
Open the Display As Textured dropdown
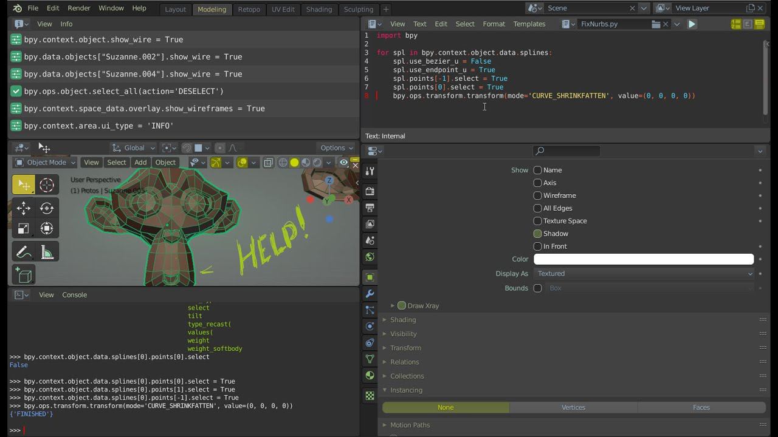click(x=644, y=274)
